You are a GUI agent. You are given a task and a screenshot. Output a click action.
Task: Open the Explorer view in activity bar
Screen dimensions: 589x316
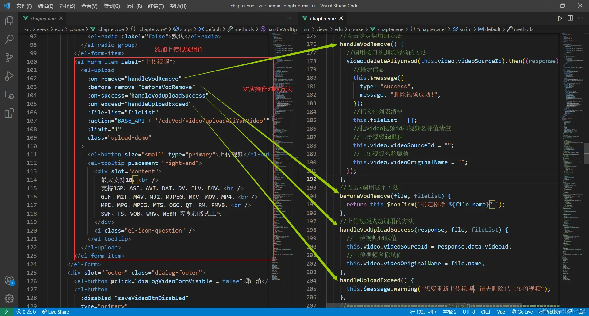pos(9,21)
